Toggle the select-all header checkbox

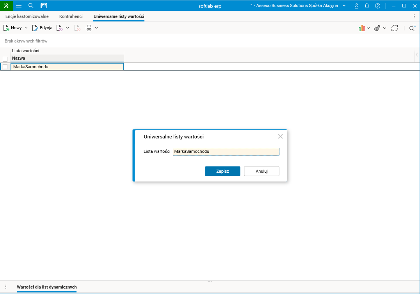5,59
